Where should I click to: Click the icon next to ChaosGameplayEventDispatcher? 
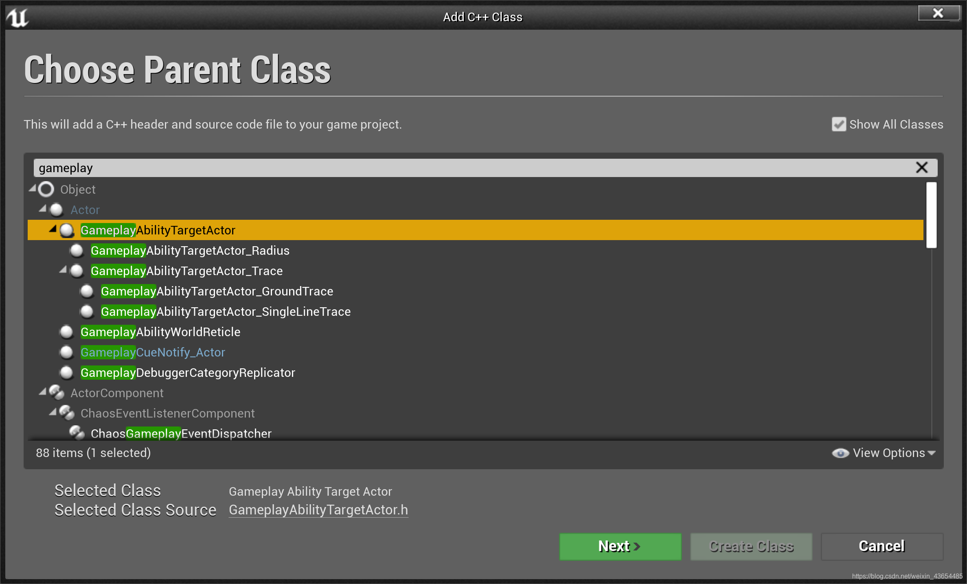77,433
